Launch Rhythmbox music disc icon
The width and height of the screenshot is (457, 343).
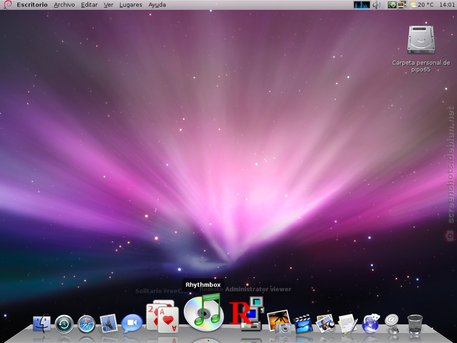point(205,312)
